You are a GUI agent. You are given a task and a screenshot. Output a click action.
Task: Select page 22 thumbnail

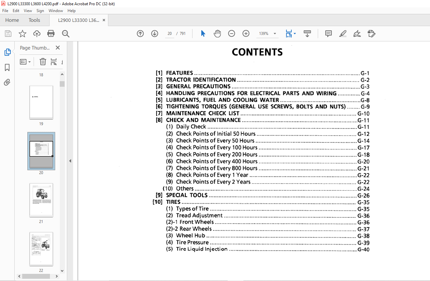click(x=41, y=249)
